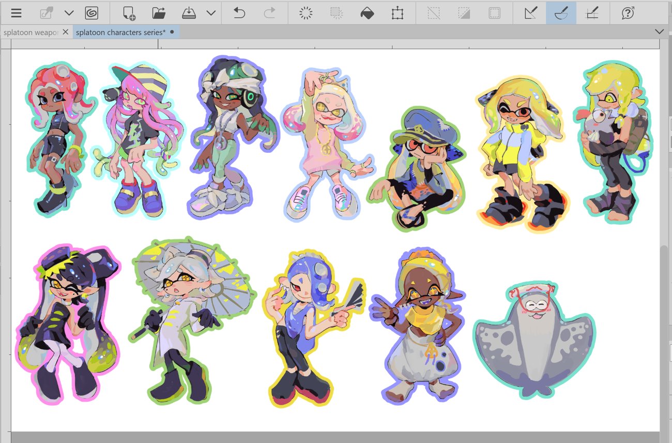Open a file with folder icon
This screenshot has width=672, height=443.
pos(159,13)
